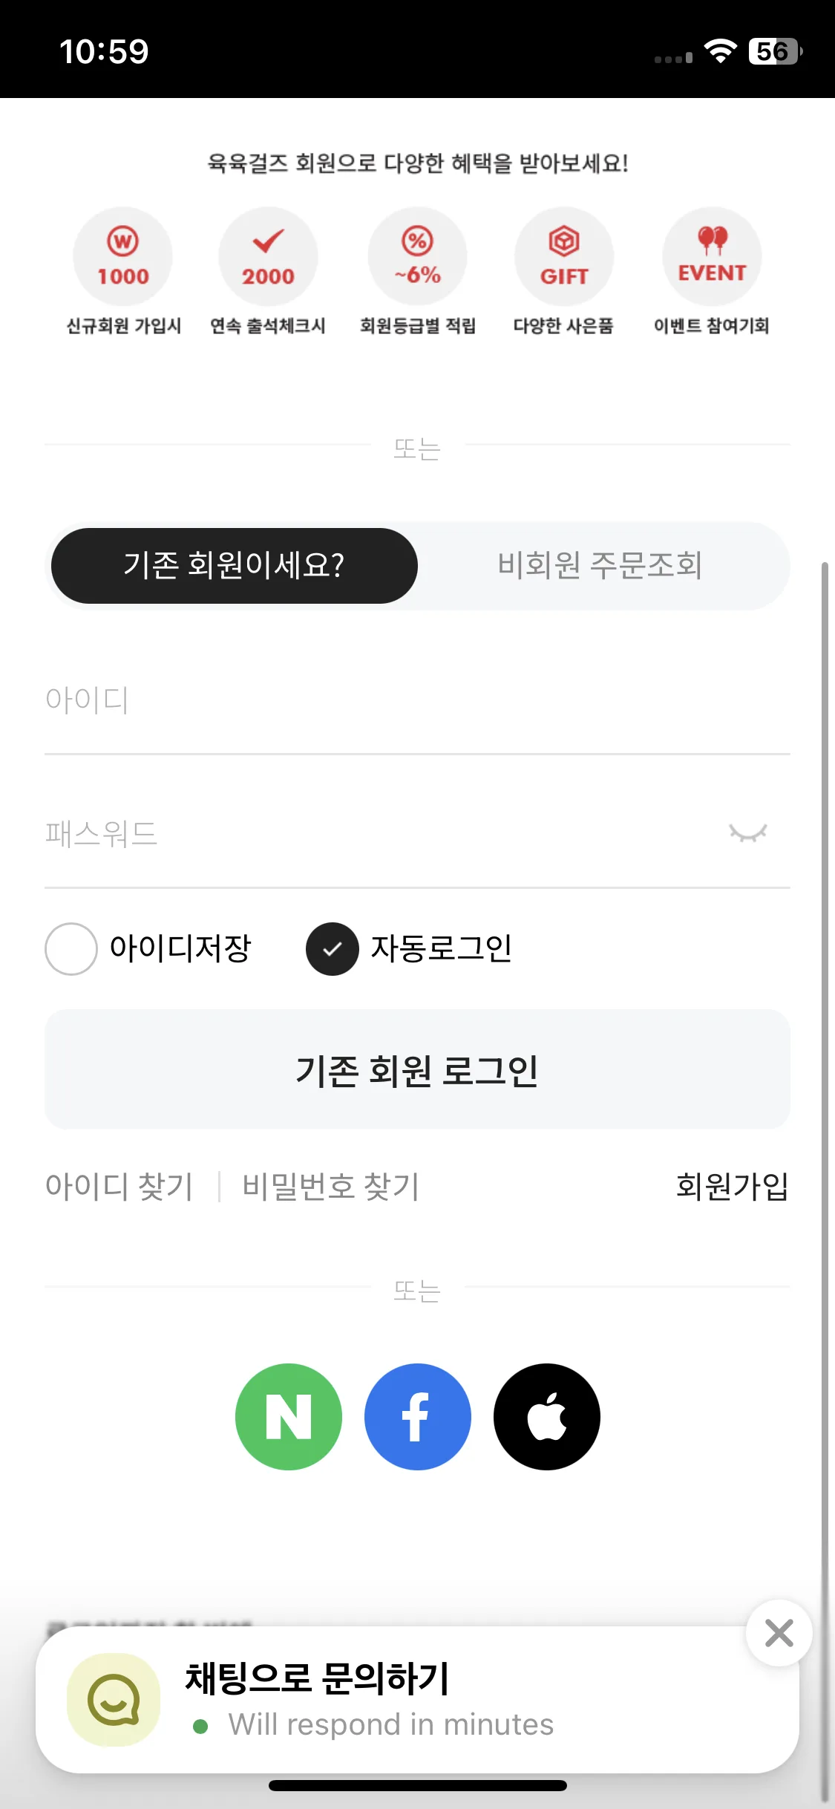Toggle password visibility eye icon

[747, 832]
